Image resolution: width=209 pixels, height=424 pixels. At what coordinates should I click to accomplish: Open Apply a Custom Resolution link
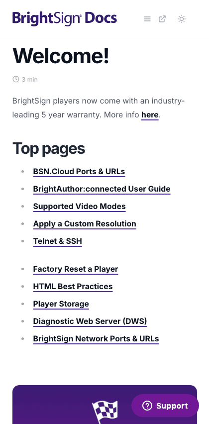[85, 224]
